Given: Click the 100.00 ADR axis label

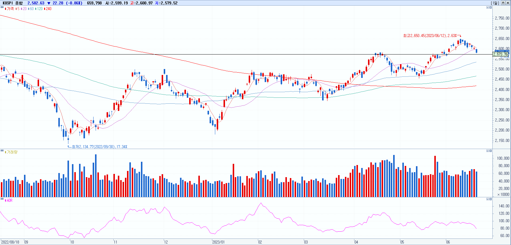Looking at the screenshot, I should coord(504,221).
